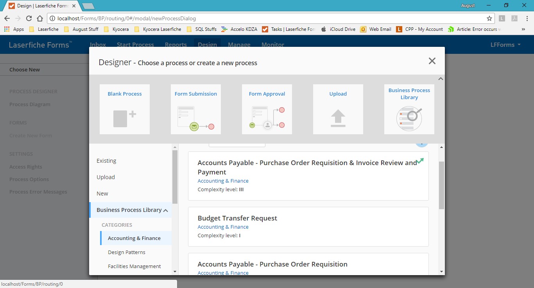Click the Upload tile with arrow icon

[x=338, y=109]
